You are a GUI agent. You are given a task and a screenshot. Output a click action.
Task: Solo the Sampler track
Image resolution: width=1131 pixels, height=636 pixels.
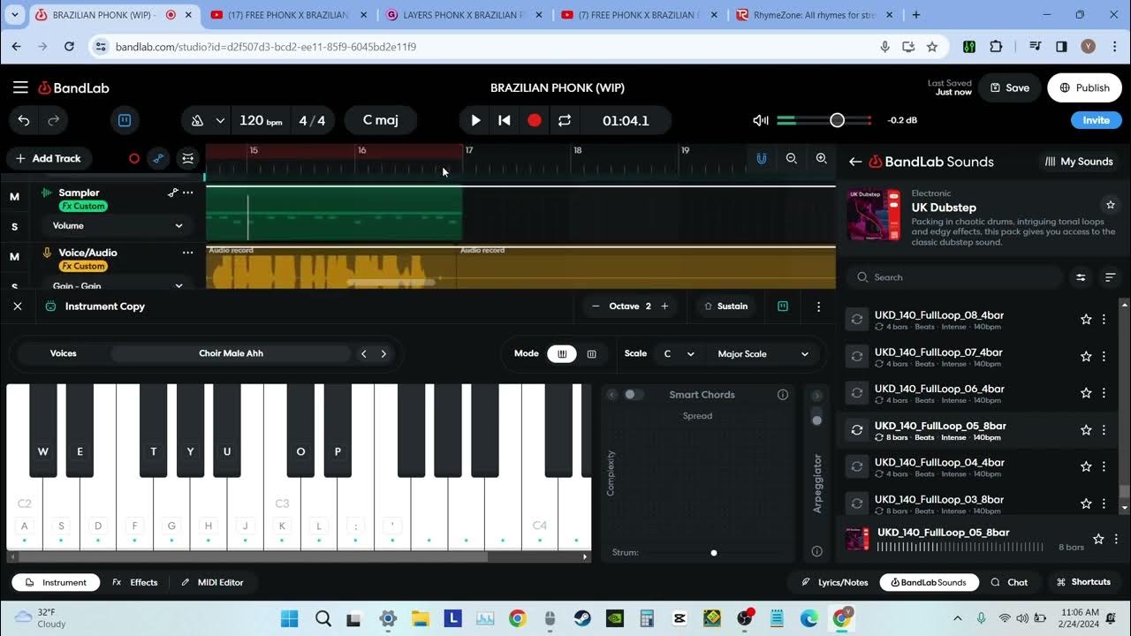(14, 227)
